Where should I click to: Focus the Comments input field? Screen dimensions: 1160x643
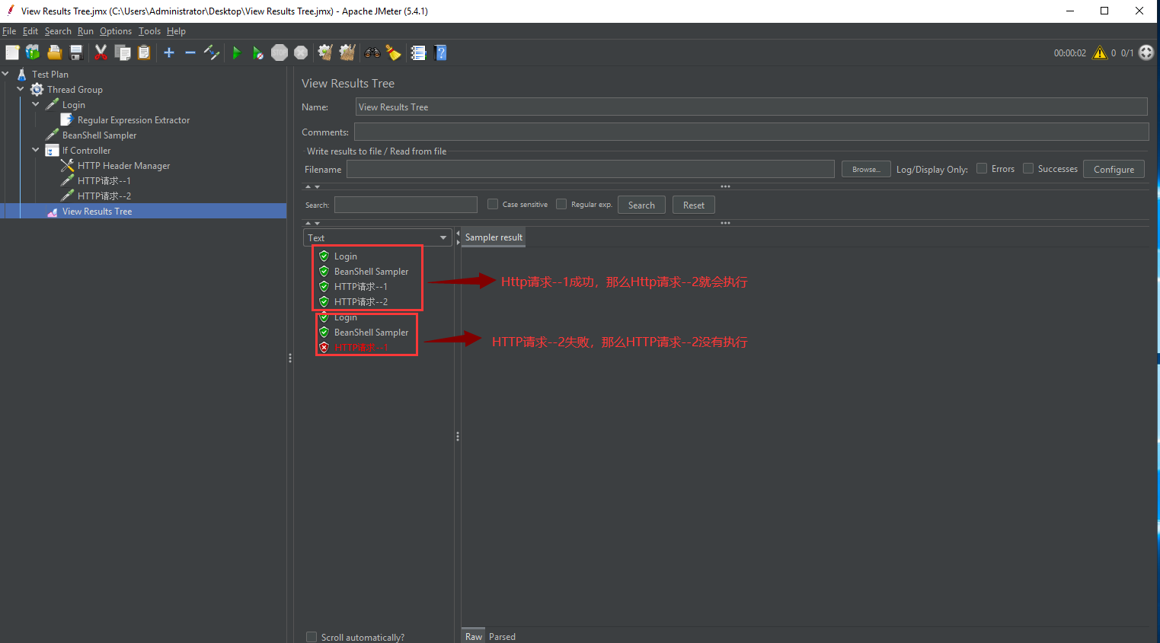[751, 132]
